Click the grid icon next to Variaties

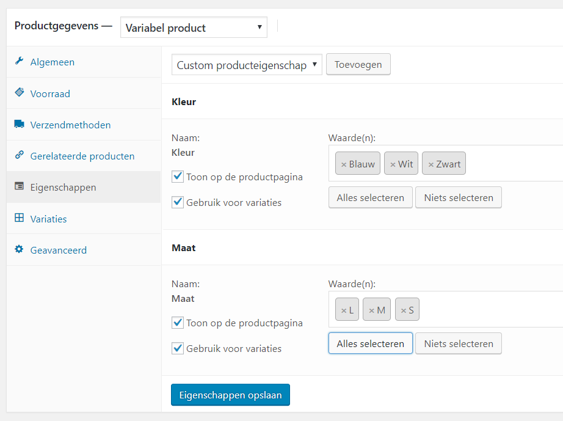coord(19,218)
